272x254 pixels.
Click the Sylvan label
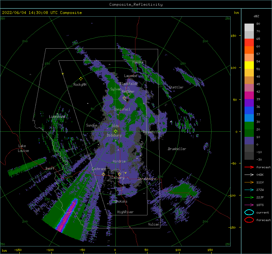pyautogui.click(x=116, y=89)
